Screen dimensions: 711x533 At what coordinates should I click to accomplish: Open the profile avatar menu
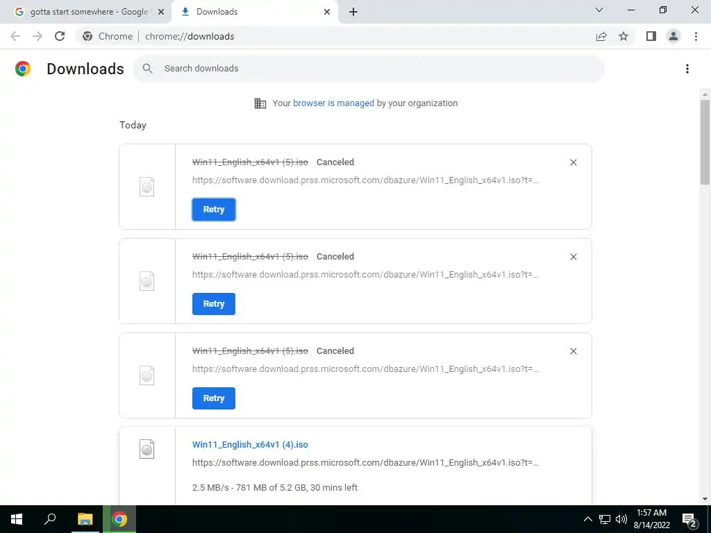tap(674, 36)
